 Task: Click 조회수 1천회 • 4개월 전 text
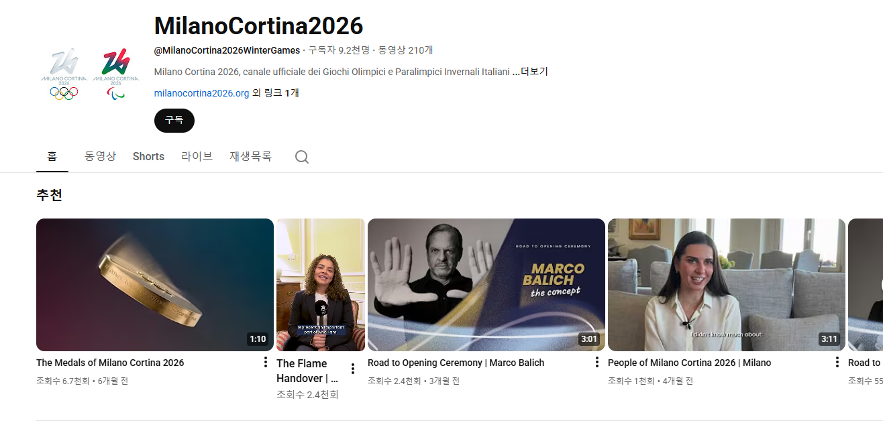point(650,381)
